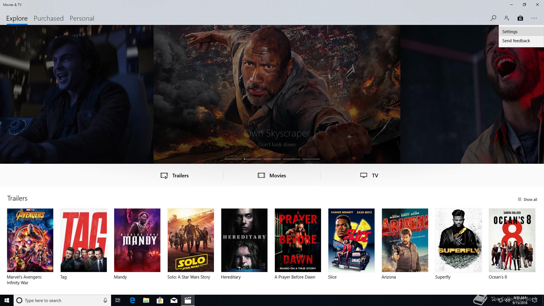The image size is (544, 306).
Task: Click the 'Own Skyscraper' banner title
Action: 277,133
